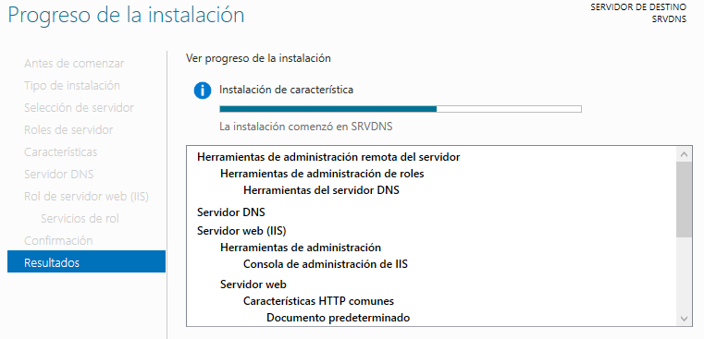Select Selección de servidor step
The height and width of the screenshot is (339, 704).
(x=79, y=108)
